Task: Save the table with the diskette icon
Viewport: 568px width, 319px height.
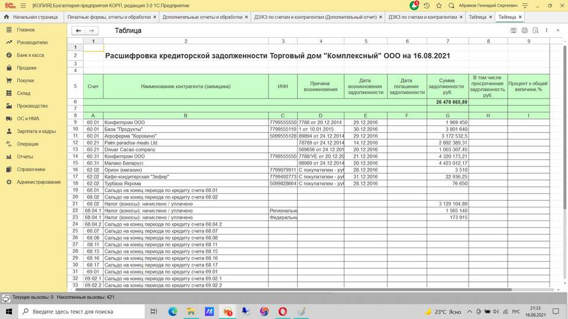Action: tap(514, 31)
